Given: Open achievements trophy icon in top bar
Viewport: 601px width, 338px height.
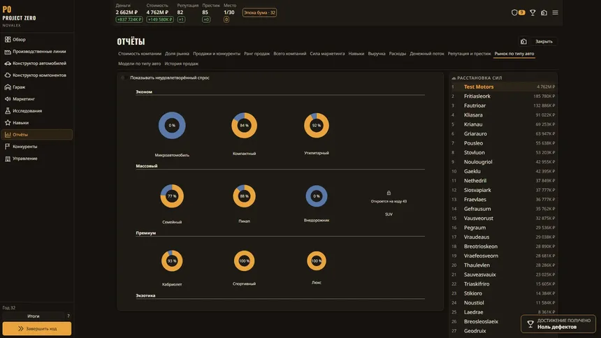Looking at the screenshot, I should (533, 13).
